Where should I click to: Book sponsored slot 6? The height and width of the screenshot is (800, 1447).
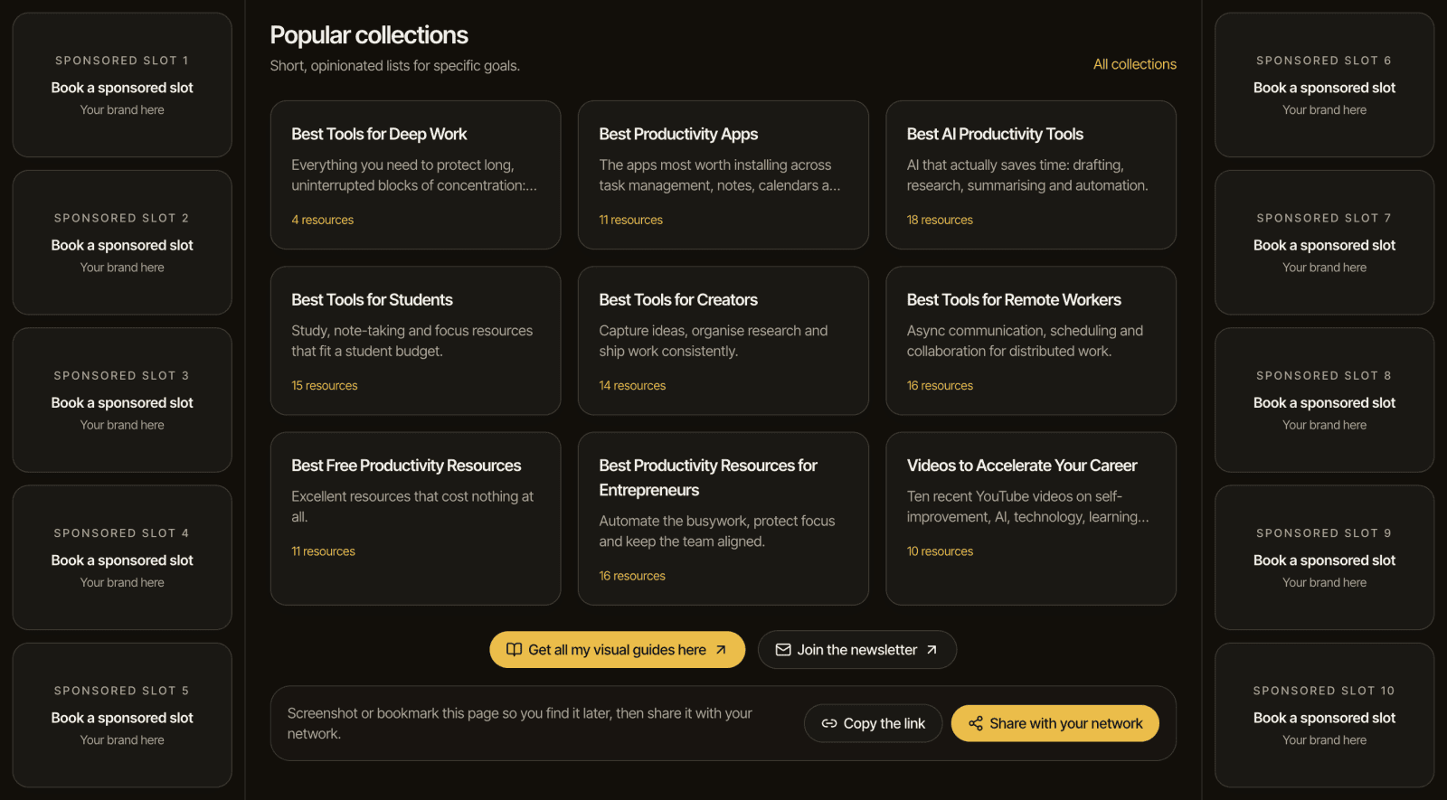click(1324, 85)
